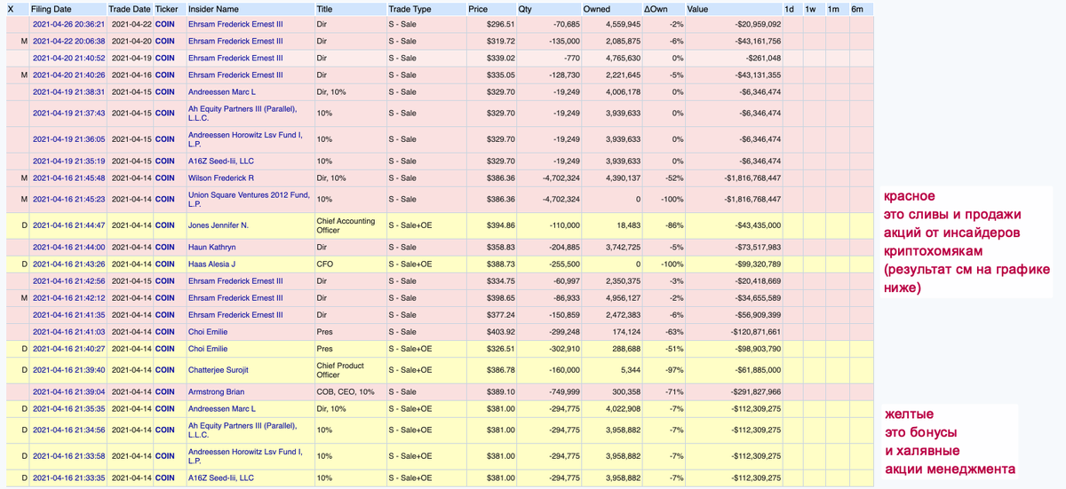This screenshot has height=489, width=1066.
Task: Open filing dated 2021-04-19 21:38:31
Action: [x=69, y=91]
